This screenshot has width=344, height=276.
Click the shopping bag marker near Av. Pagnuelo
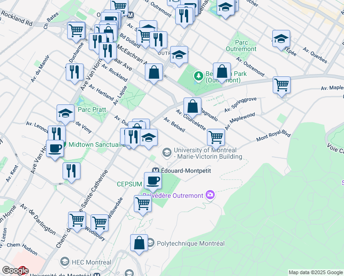point(192,106)
